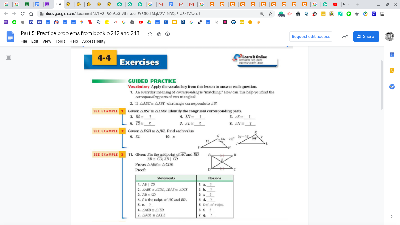Open the Accessibility menu
Image resolution: width=400 pixels, height=225 pixels.
coord(94,41)
